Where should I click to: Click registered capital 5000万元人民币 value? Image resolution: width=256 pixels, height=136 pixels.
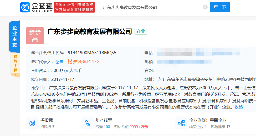pos(66,71)
